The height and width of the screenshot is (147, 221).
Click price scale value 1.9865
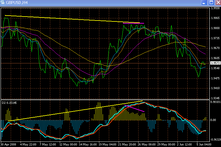215,18
